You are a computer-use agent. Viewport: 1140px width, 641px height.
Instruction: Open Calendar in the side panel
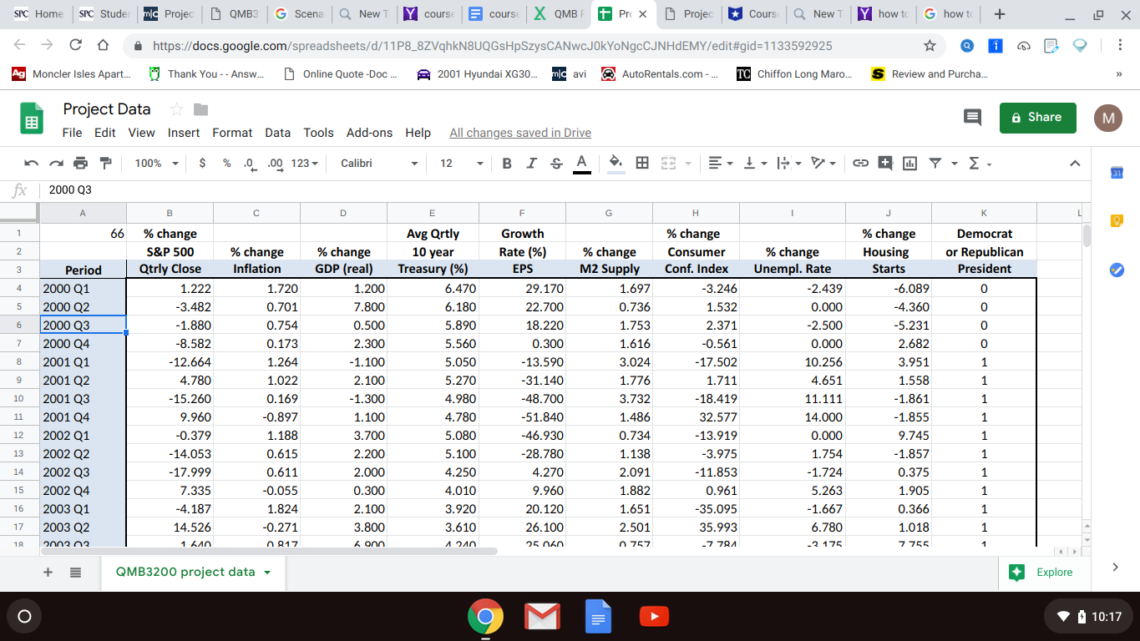1117,173
